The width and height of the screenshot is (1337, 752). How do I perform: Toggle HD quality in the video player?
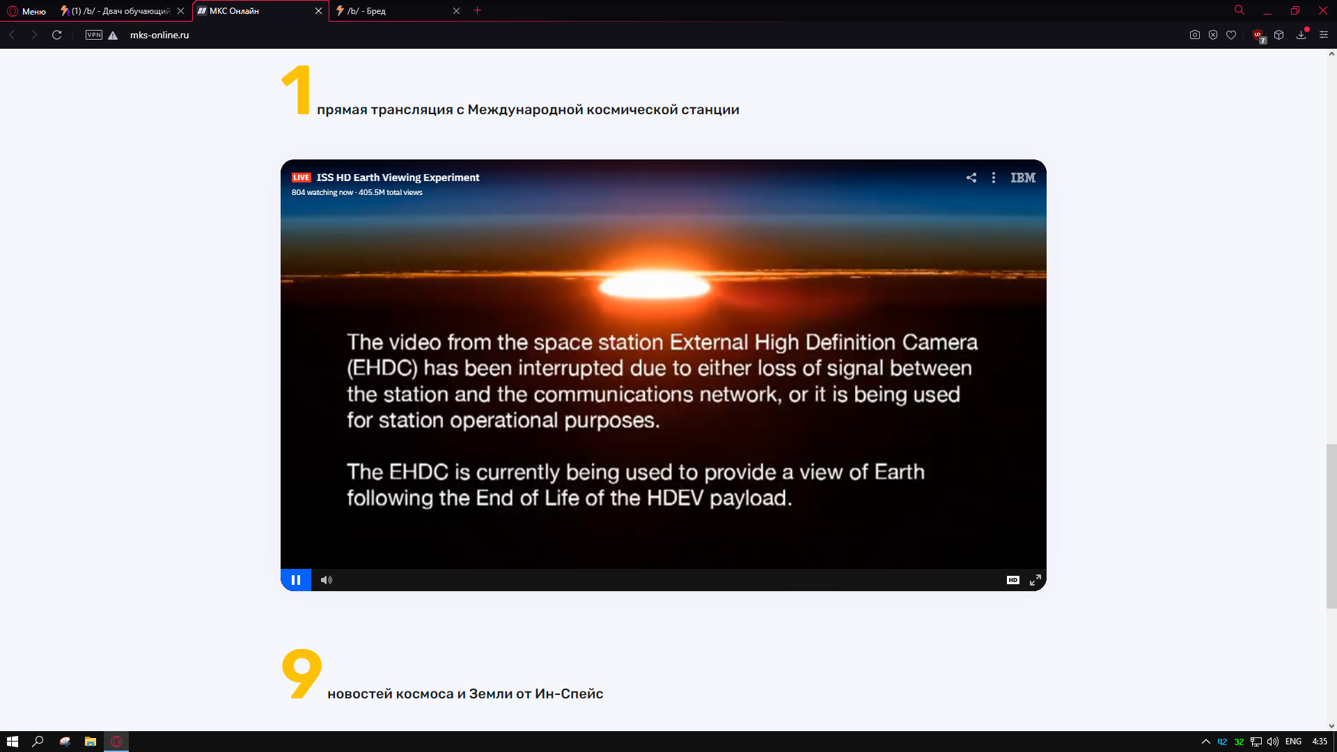1013,580
